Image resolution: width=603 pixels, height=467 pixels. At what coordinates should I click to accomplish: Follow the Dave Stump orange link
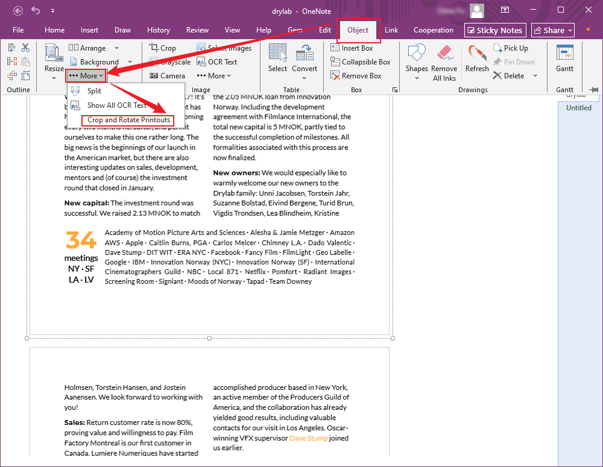308,438
